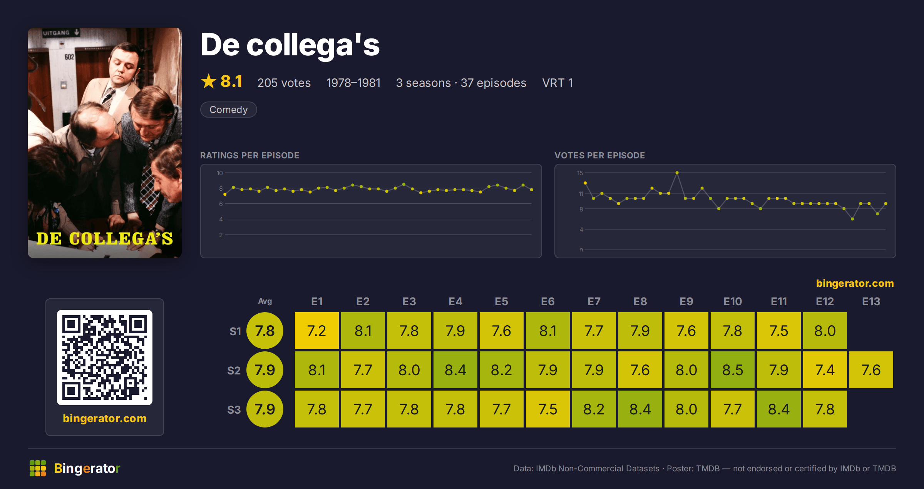Screen dimensions: 924x489
Task: Select the Comedy genre tag
Action: 228,110
